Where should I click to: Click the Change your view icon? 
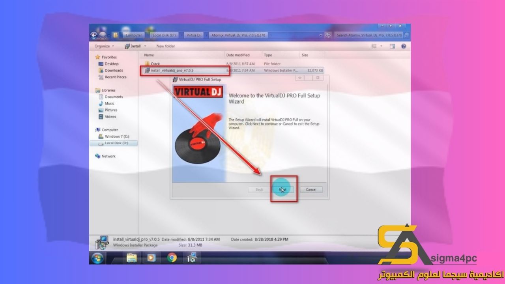[374, 46]
